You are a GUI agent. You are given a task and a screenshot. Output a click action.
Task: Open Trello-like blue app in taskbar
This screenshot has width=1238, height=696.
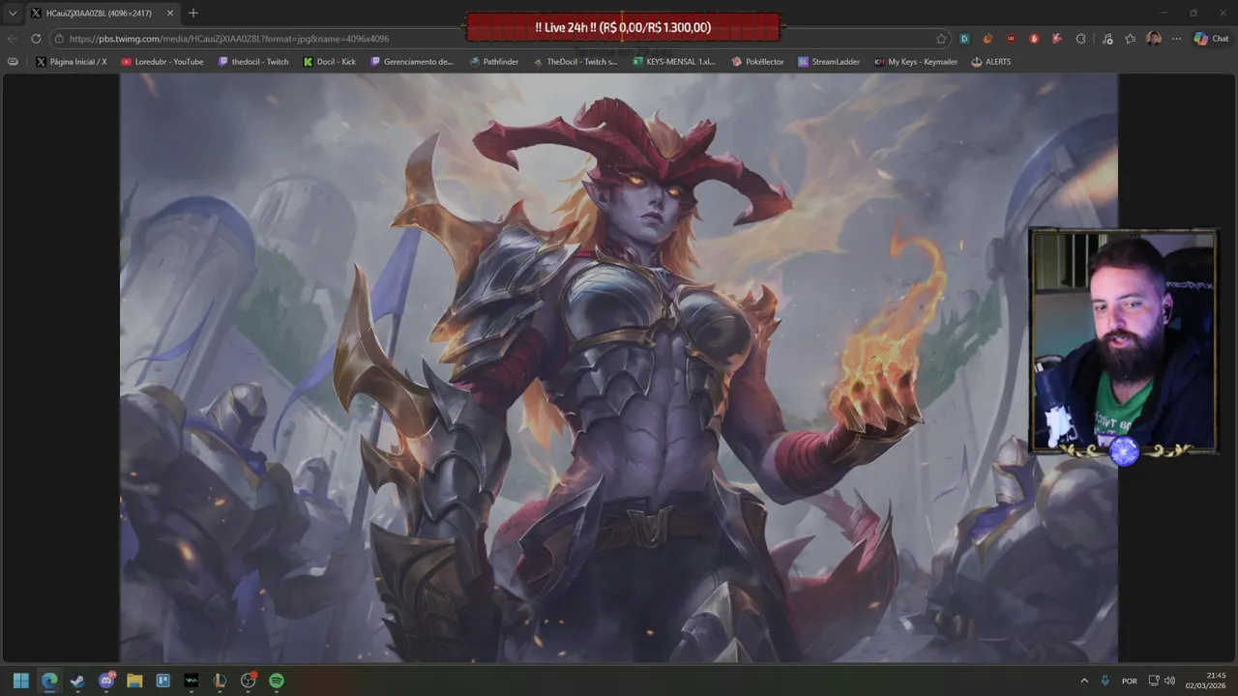coord(162,681)
